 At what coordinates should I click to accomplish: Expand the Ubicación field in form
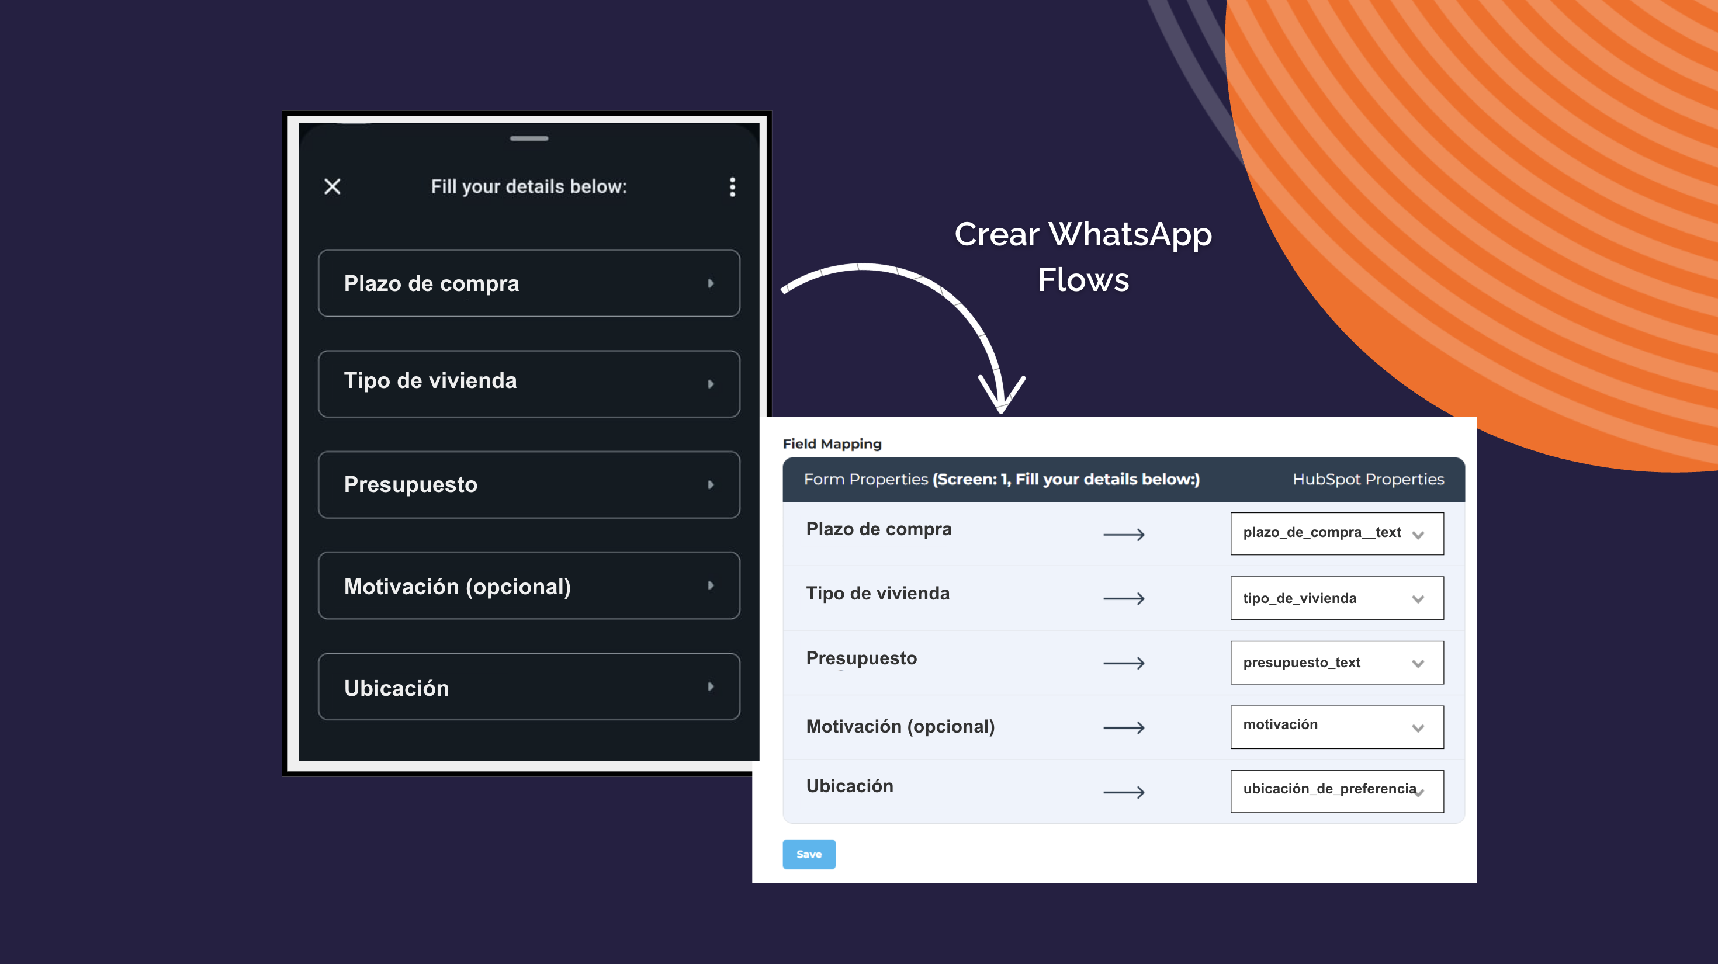[x=529, y=686]
